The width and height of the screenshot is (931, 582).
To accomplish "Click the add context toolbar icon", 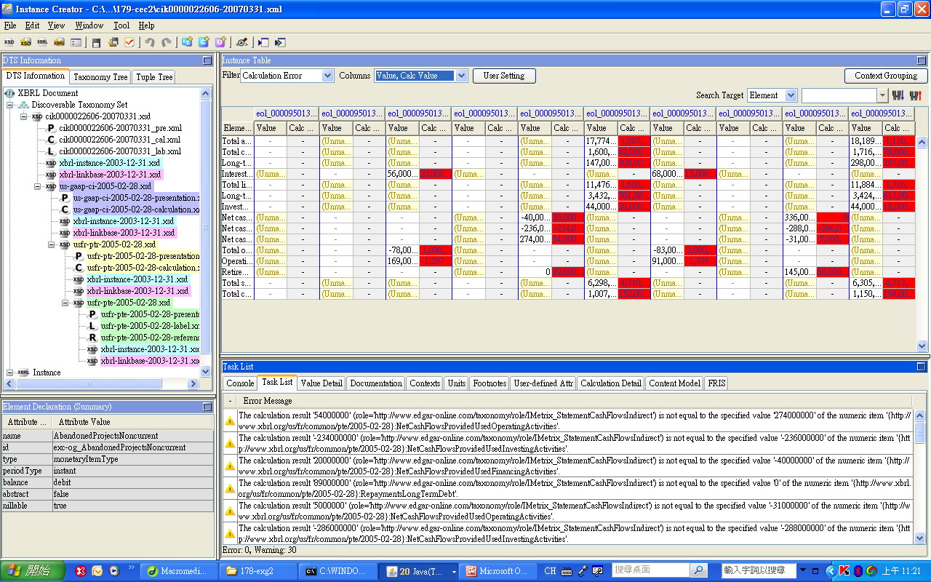I will pos(187,42).
